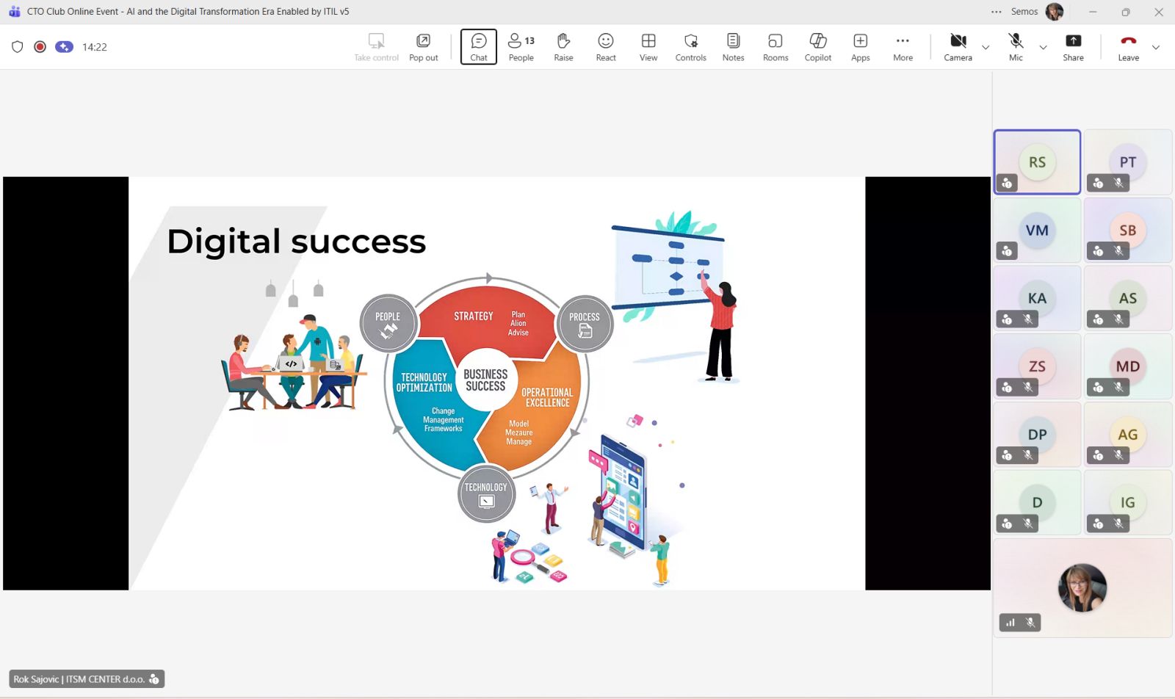Turn on the Camera

958,46
